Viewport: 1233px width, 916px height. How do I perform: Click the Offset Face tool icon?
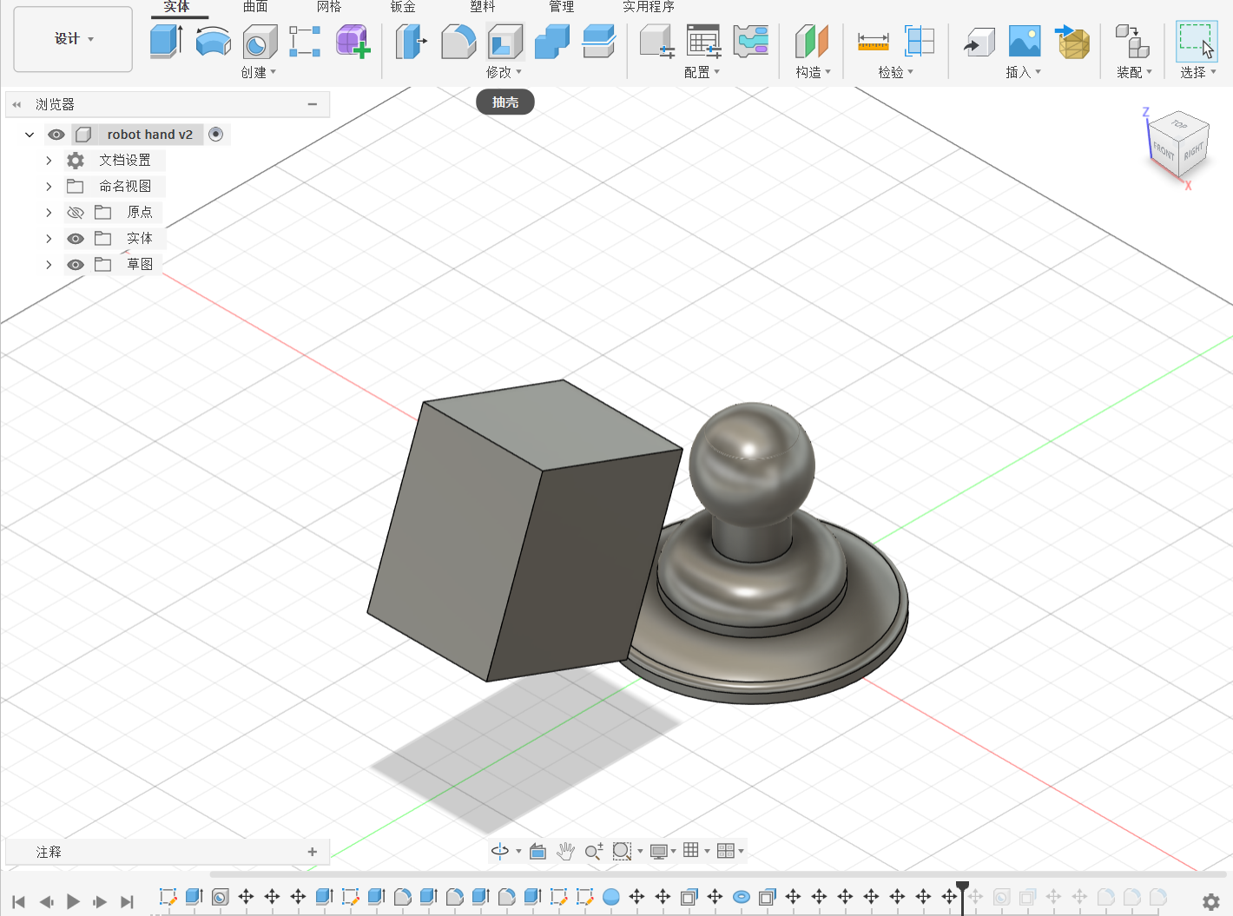pos(598,41)
